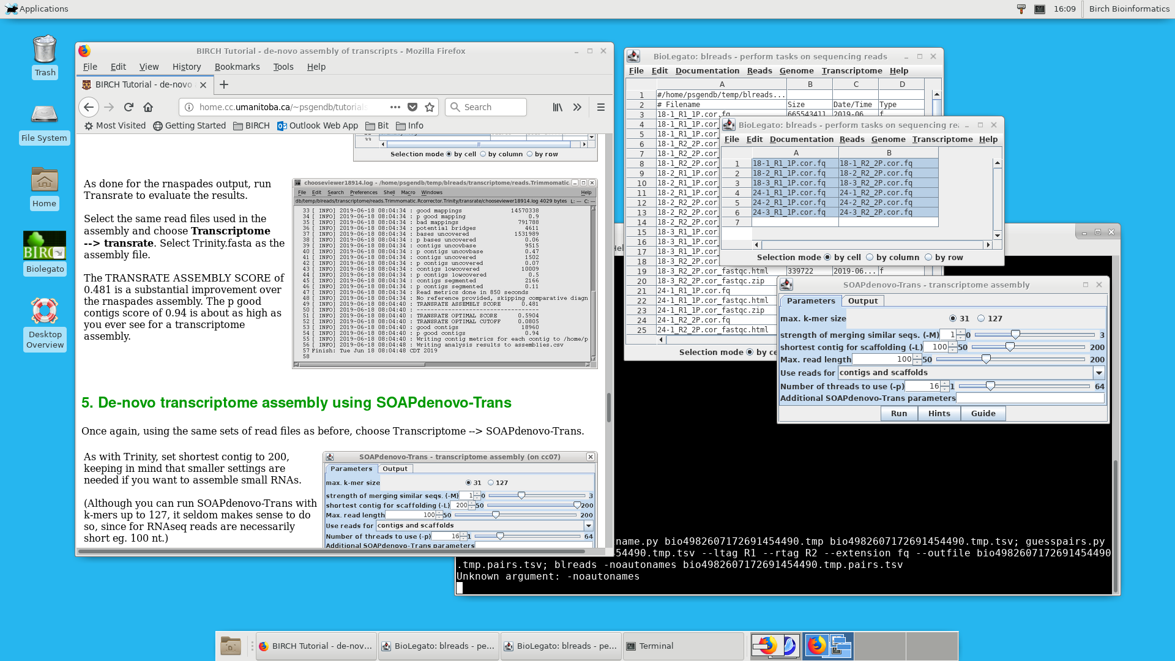Switch to Parameters tab in SOAPdenovo dialog
Image resolution: width=1175 pixels, height=661 pixels.
coord(810,301)
